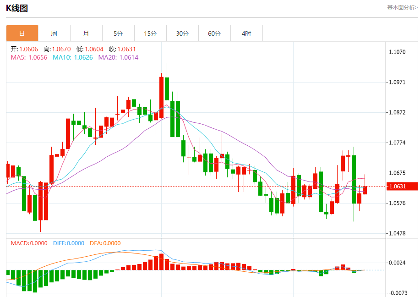420x297 pixels.
Task: Open the 5分 timeframe tab
Action: pos(118,33)
